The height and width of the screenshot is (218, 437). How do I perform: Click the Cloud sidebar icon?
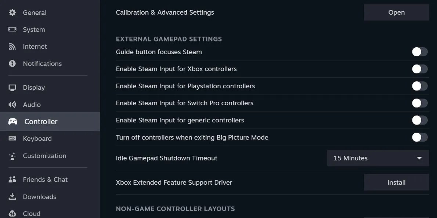pyautogui.click(x=12, y=213)
